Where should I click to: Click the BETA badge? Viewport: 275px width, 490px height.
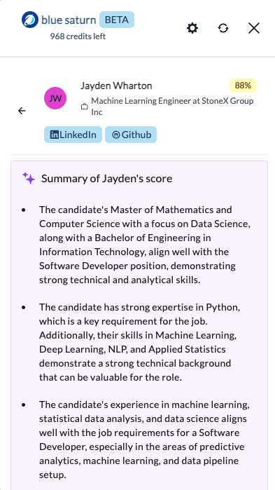[117, 20]
